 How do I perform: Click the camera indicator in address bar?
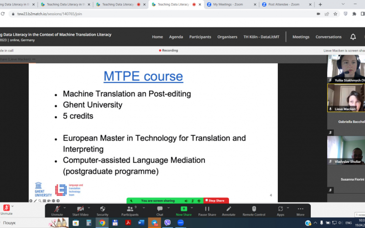[318, 14]
